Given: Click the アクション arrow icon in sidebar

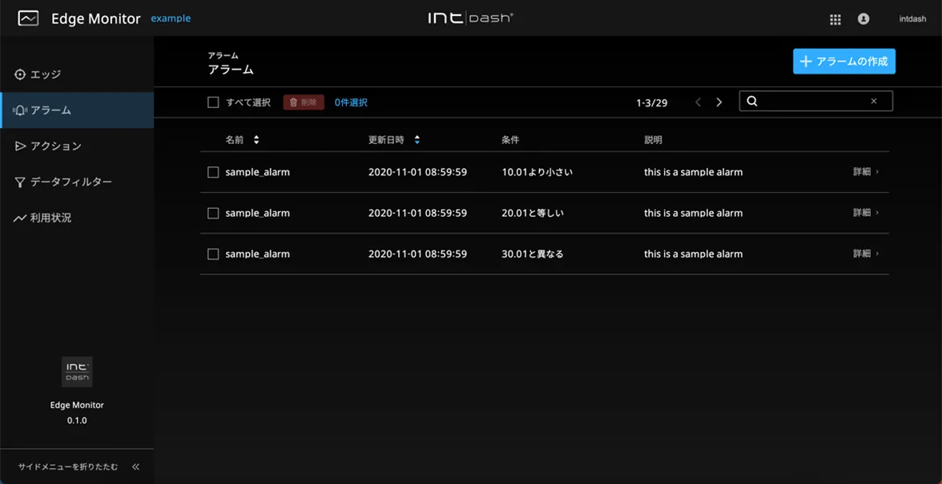Looking at the screenshot, I should [20, 146].
